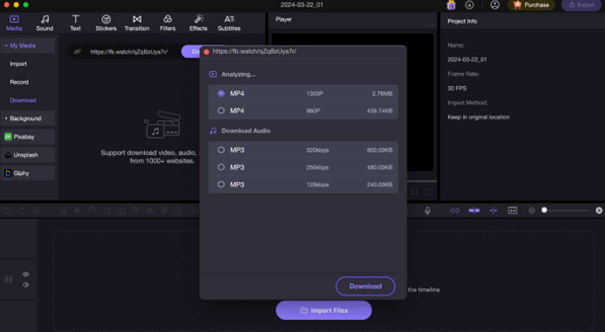Open the Stickers panel icon
The image size is (605, 332).
[106, 19]
